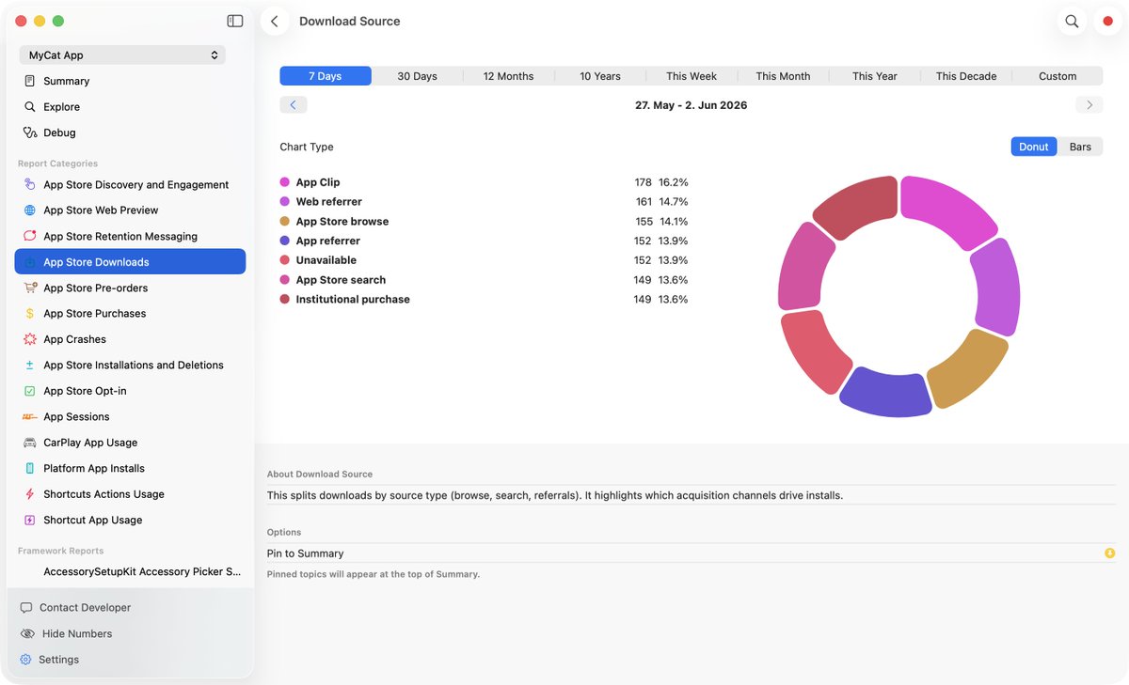1129x685 pixels.
Task: Click the date range 27. May - 2. Jun 2026
Action: tap(692, 105)
